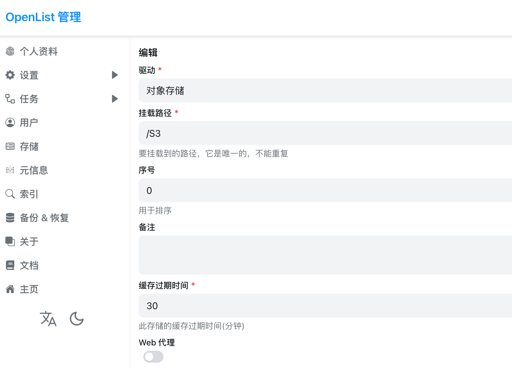Screen dimensions: 512x368
Task: Click the Web 代理 label
Action: tap(157, 342)
